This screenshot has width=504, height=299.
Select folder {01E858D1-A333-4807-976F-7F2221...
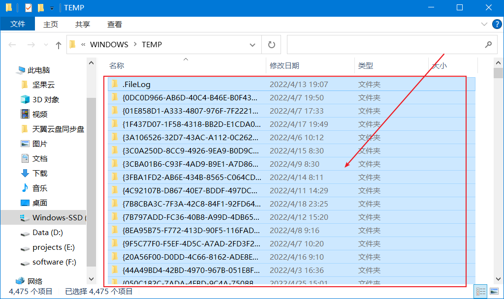pyautogui.click(x=190, y=111)
